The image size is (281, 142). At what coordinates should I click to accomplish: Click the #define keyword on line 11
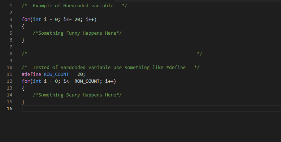pyautogui.click(x=31, y=74)
